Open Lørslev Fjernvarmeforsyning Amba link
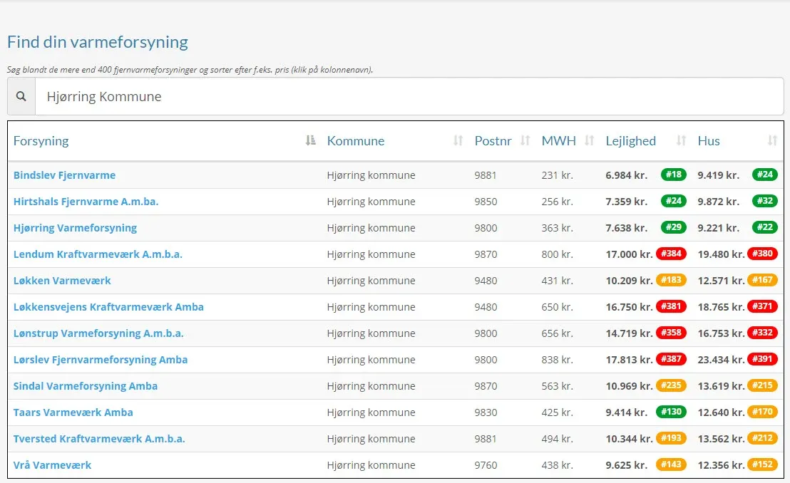 point(101,360)
